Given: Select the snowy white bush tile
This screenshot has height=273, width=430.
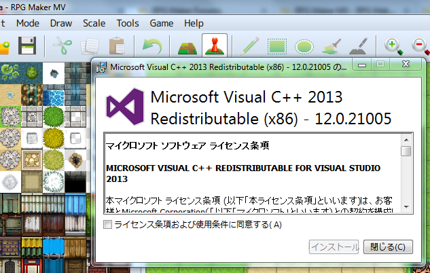Looking at the screenshot, I should click(54, 182).
